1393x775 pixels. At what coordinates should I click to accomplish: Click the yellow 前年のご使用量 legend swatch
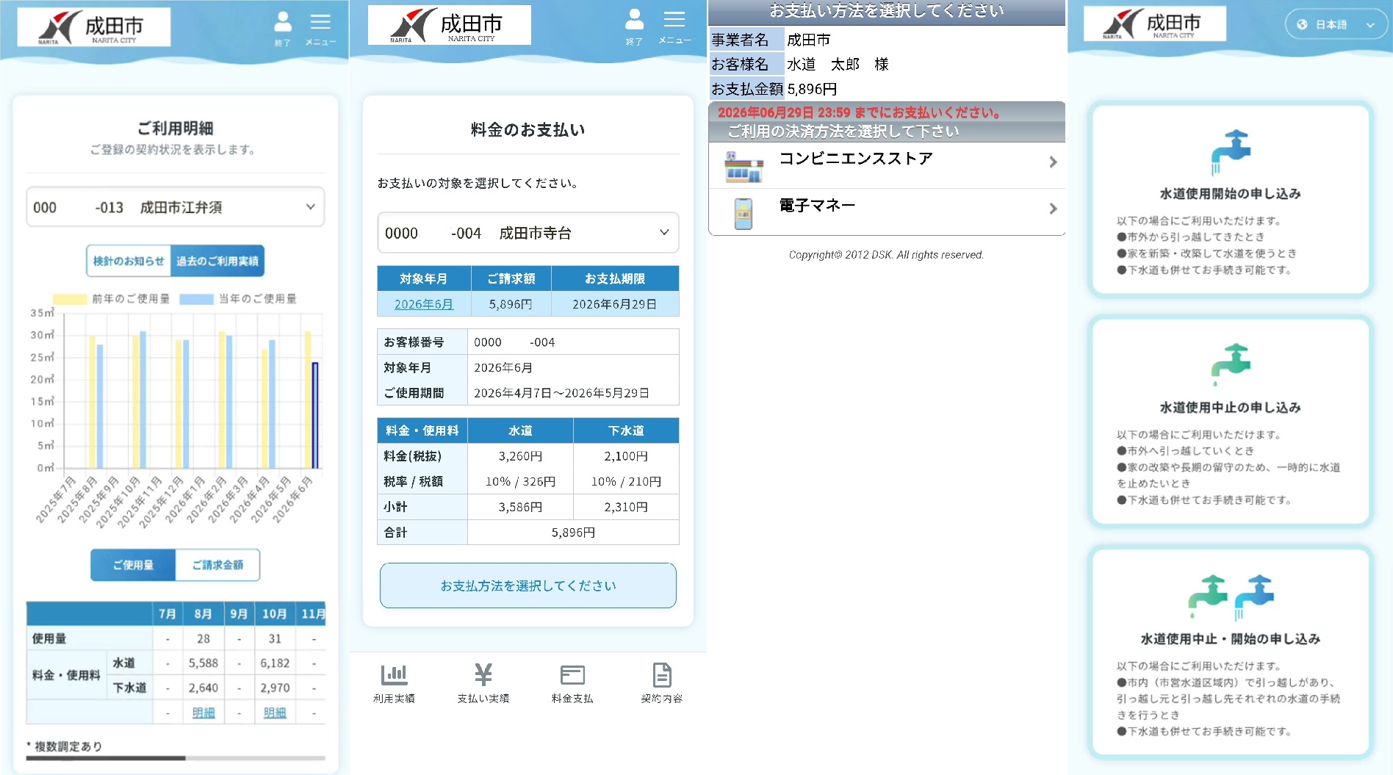70,299
